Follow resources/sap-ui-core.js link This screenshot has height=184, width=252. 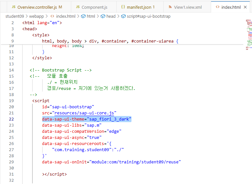(84, 113)
